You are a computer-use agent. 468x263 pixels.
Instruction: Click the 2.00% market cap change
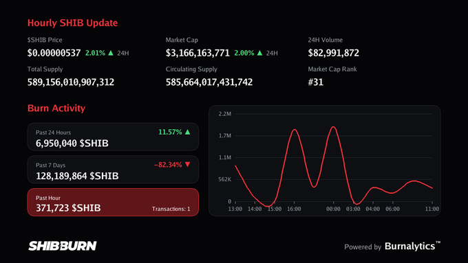coord(244,53)
